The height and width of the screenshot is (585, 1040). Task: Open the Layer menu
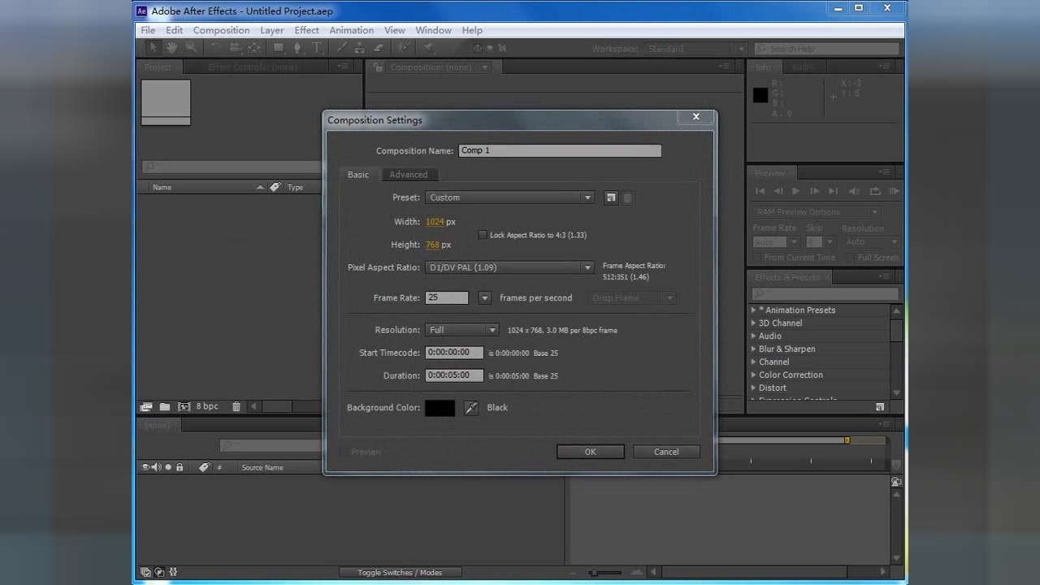coord(271,30)
